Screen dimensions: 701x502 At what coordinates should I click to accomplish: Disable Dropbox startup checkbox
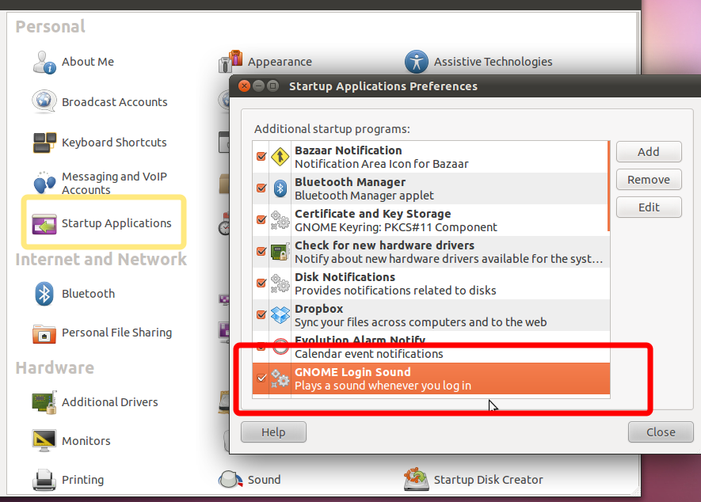tap(261, 315)
